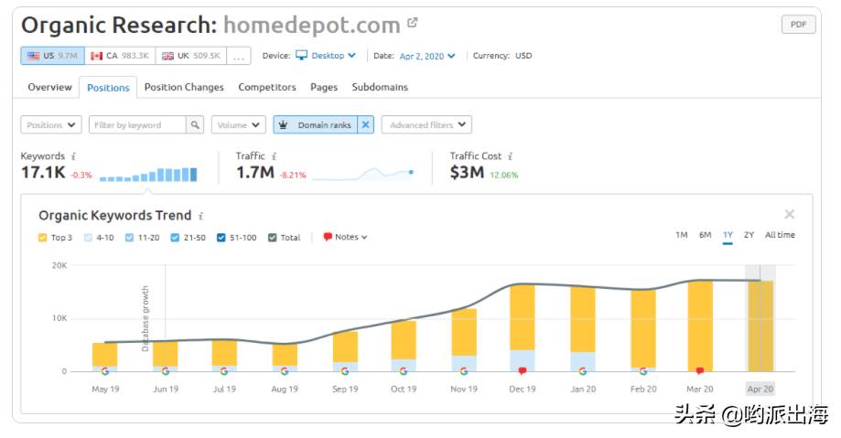Toggle Total line checkbox

(272, 238)
